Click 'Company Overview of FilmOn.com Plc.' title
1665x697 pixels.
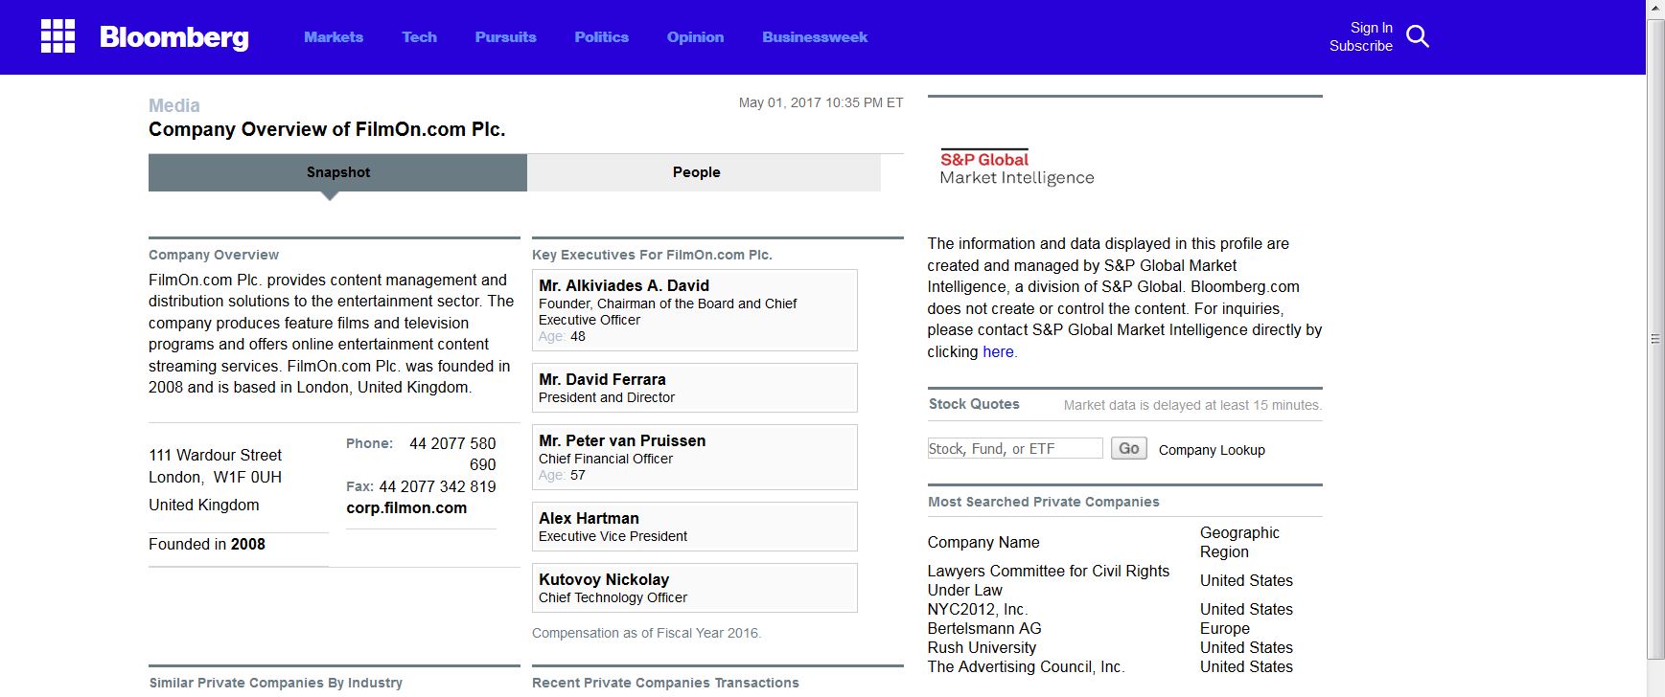pyautogui.click(x=327, y=129)
